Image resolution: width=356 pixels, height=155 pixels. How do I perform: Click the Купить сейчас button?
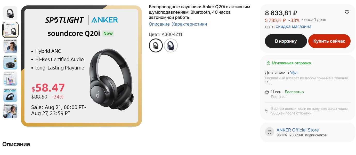329,41
